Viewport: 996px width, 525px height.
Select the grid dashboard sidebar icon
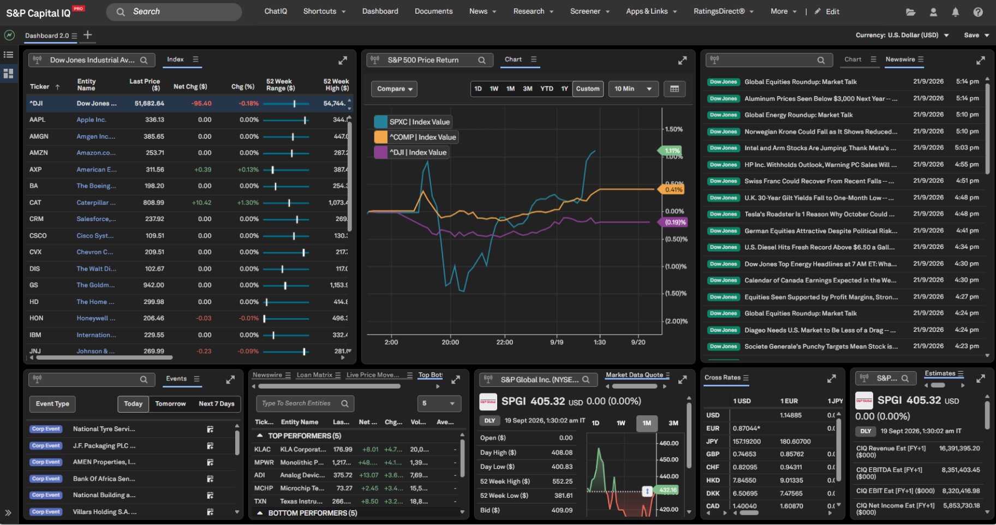8,73
